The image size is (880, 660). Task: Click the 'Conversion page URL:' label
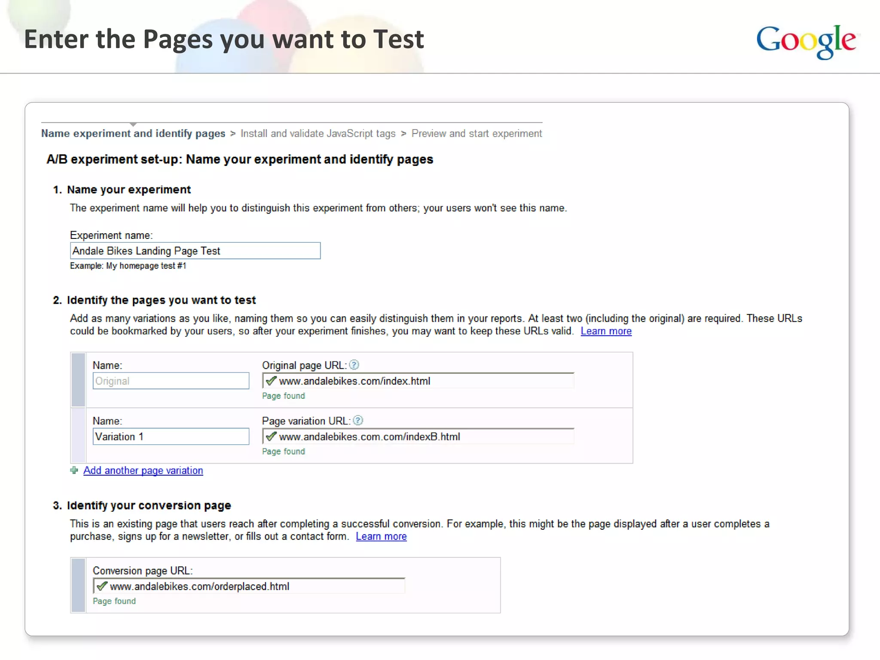click(x=143, y=571)
